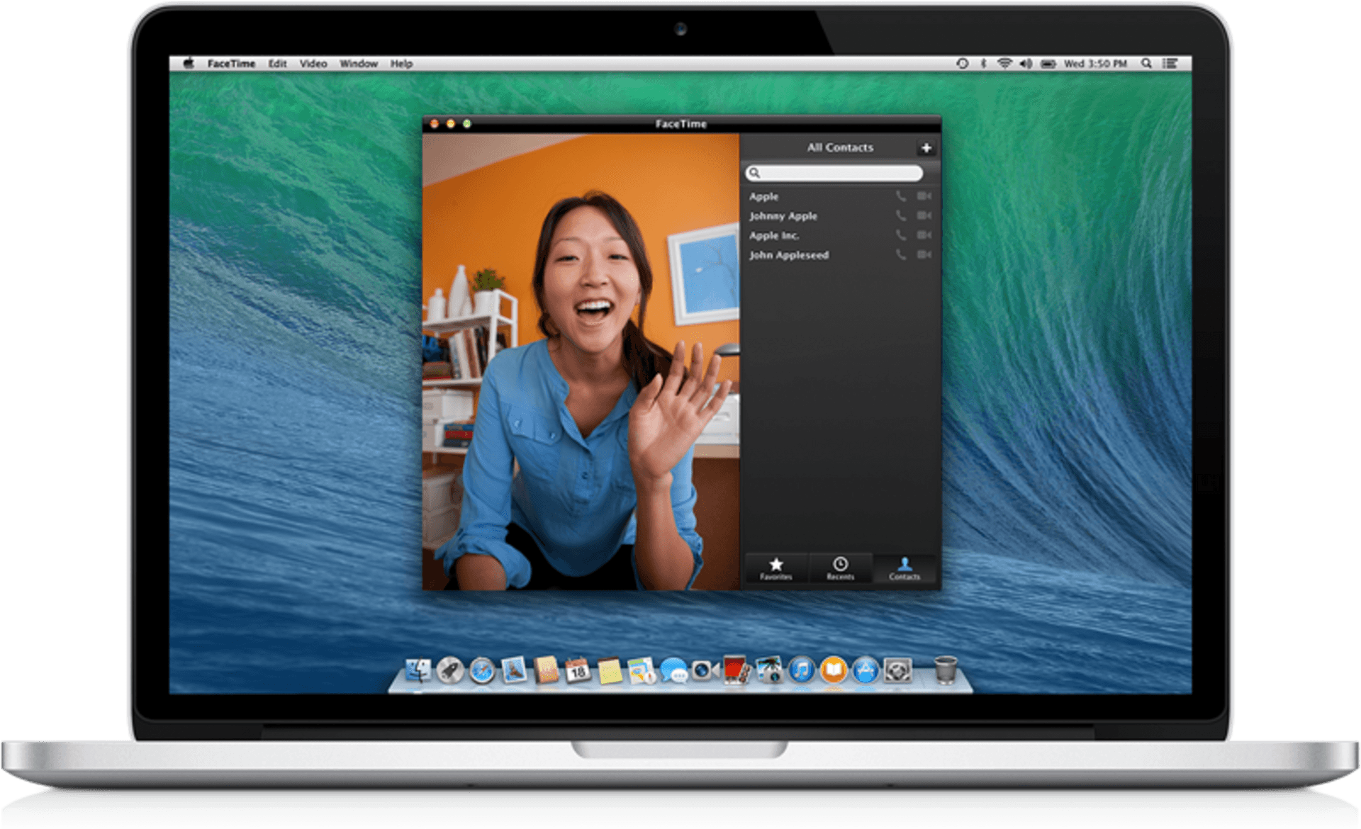Open the Video menu
This screenshot has height=829, width=1361.
click(313, 64)
